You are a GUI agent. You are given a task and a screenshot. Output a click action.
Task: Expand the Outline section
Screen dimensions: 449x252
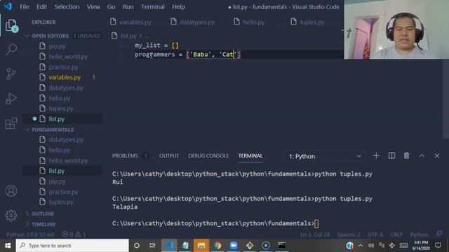[43, 213]
